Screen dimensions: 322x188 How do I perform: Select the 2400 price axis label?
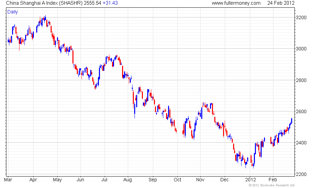click(x=301, y=143)
